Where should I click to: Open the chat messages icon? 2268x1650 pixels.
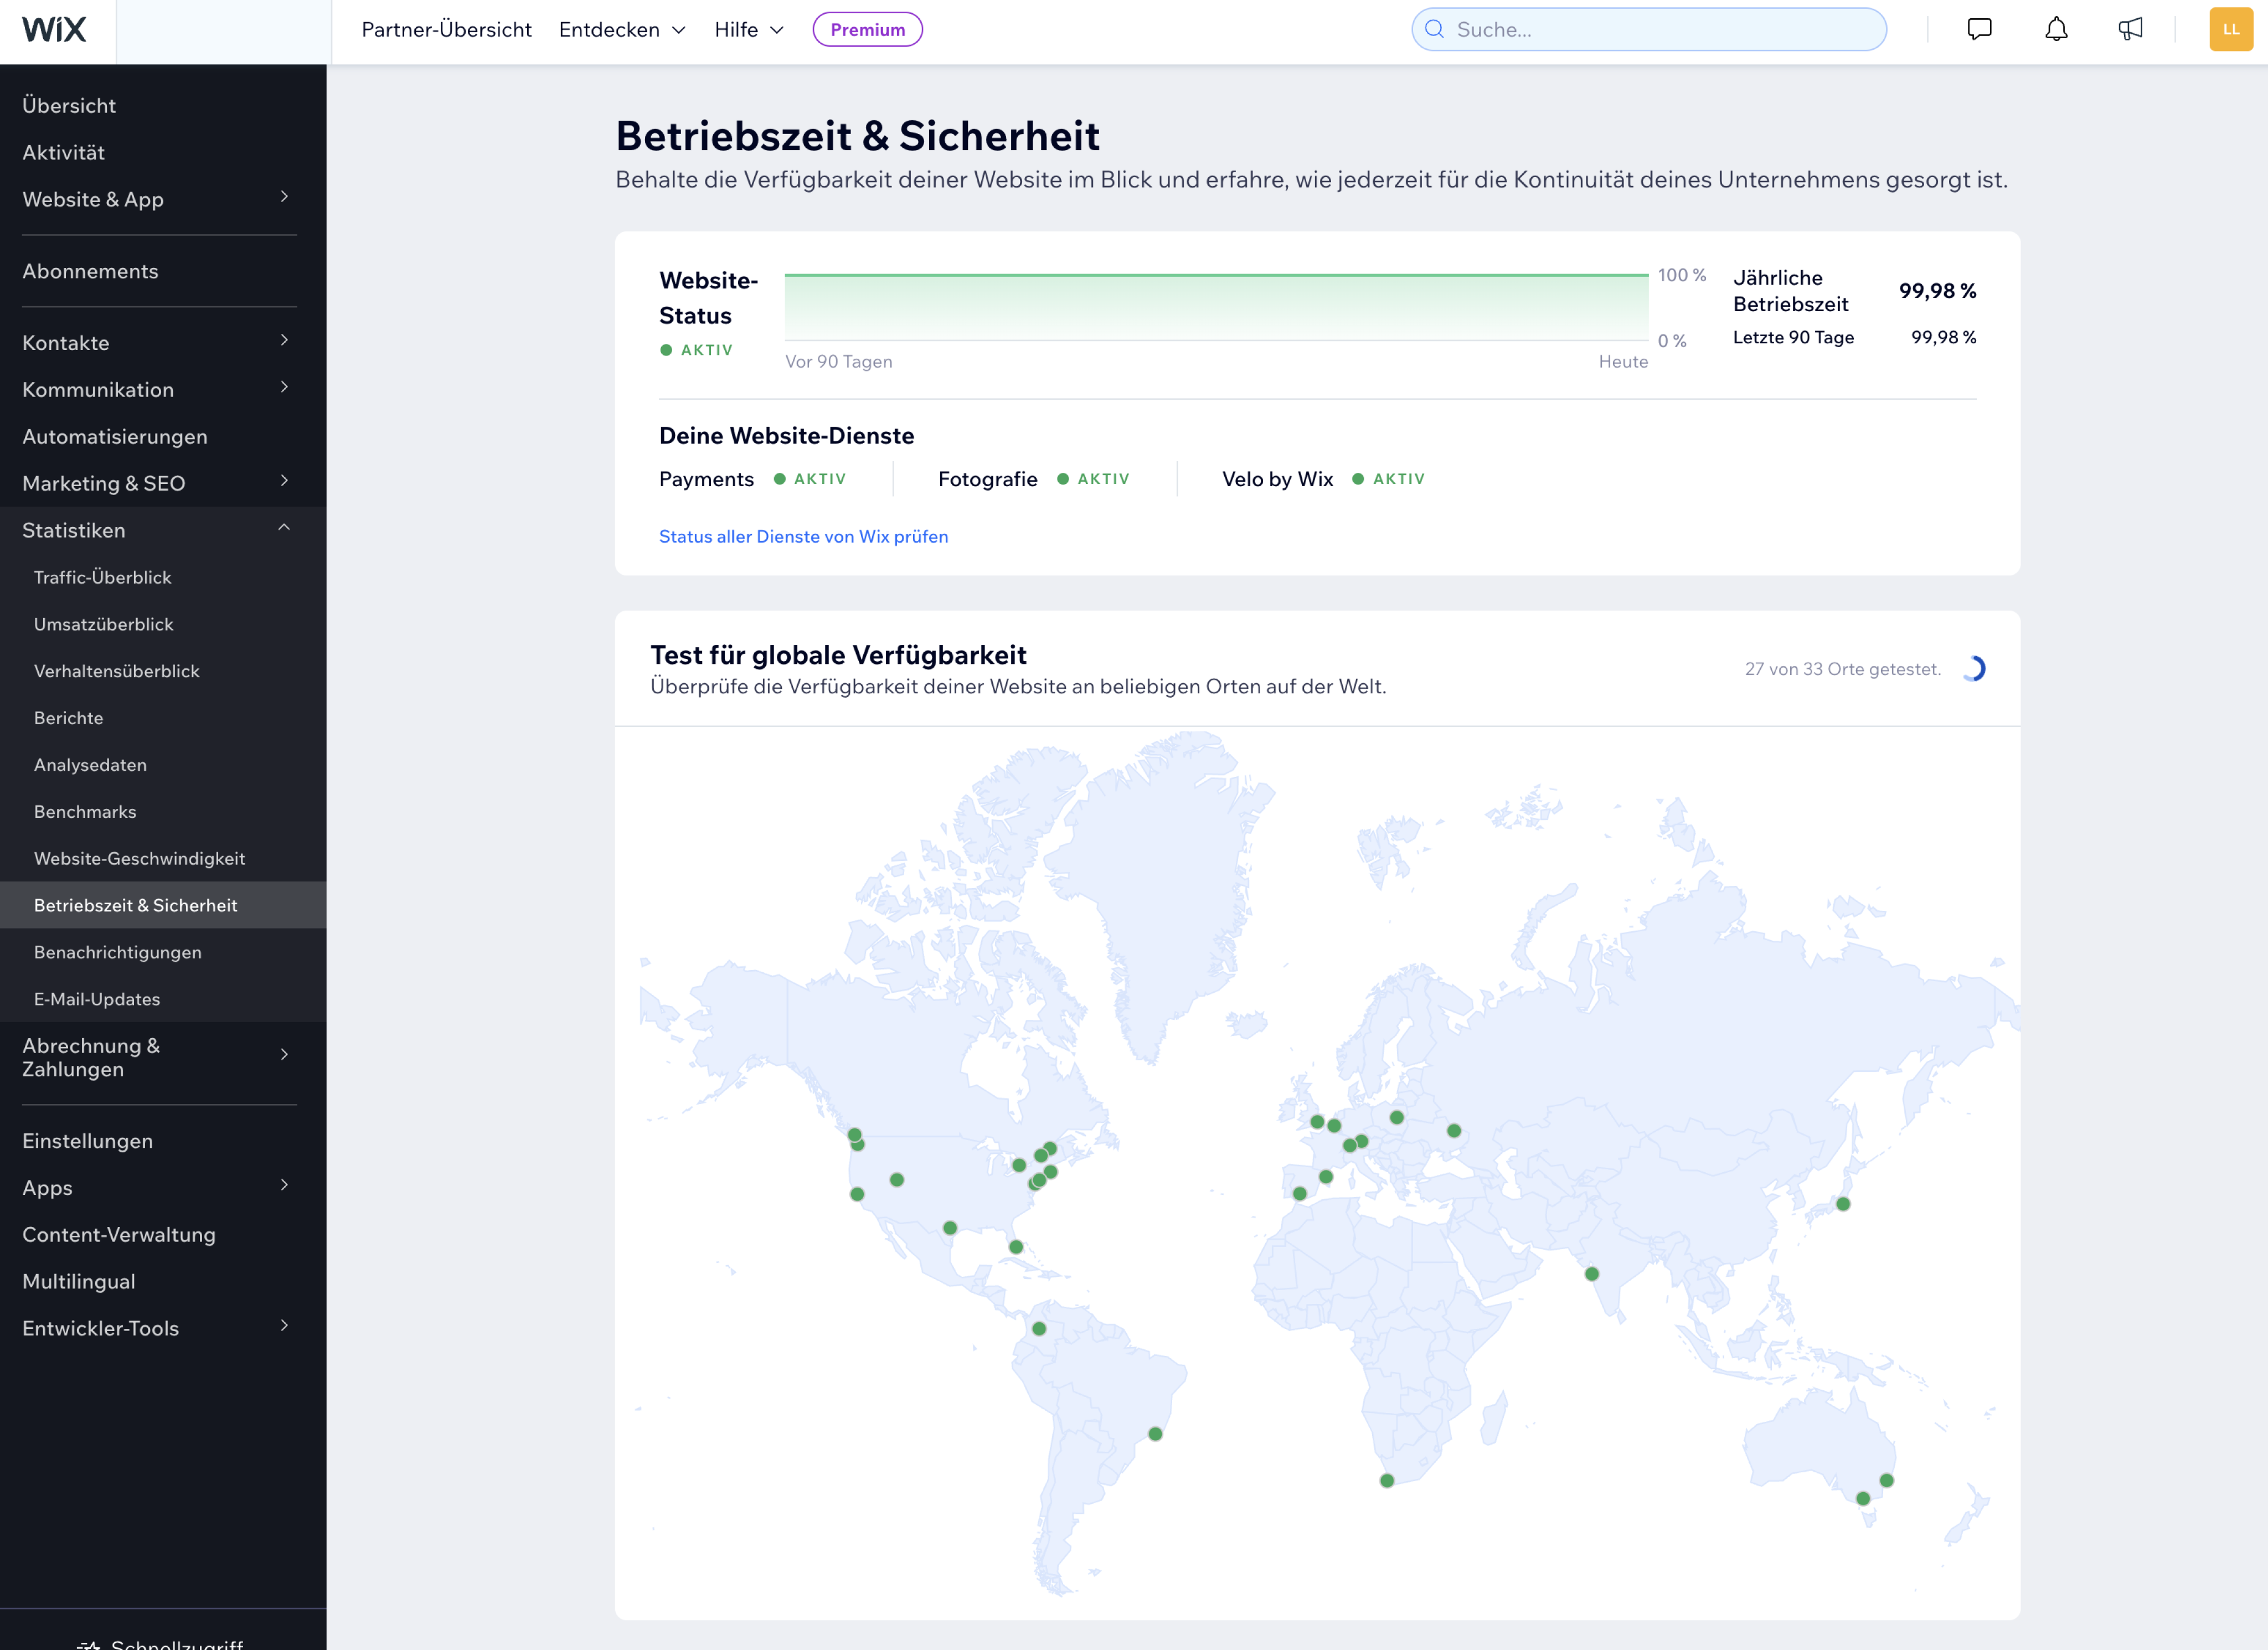point(1979,30)
